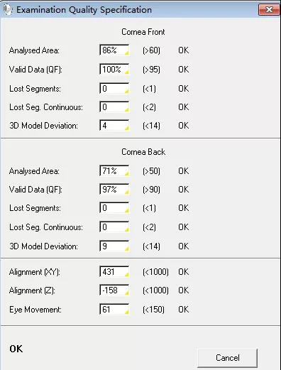Viewport: 281px width, 370px height.
Task: Click Cornea Front Lost Seg. Continuous field
Action: [114, 107]
